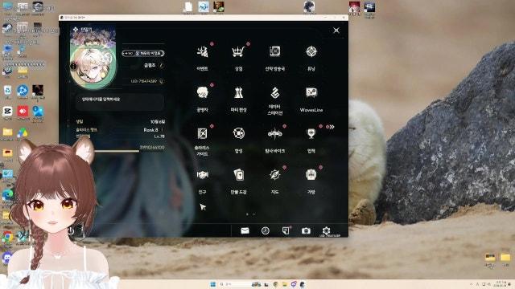Click the Lv.78 level text
515x289 pixels.
[159, 136]
